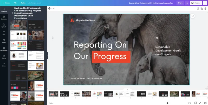
Task: Click the 'Reporting On' heading on slide
Action: 100,45
